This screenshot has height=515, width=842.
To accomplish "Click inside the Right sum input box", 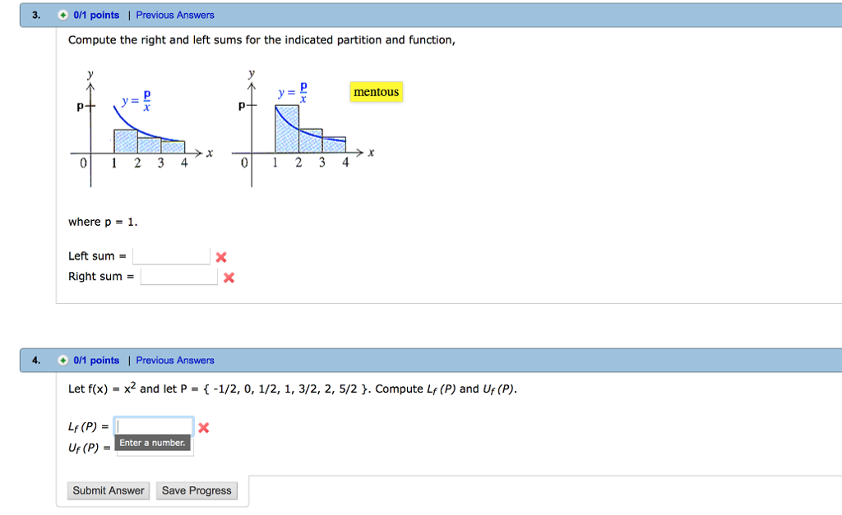I will pyautogui.click(x=178, y=277).
